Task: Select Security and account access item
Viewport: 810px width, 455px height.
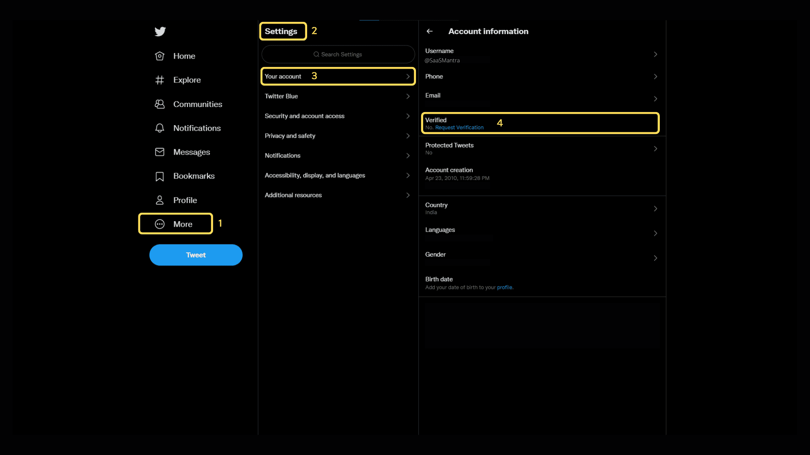Action: pos(338,116)
